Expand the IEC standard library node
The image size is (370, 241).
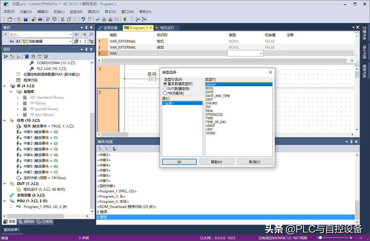click(18, 97)
